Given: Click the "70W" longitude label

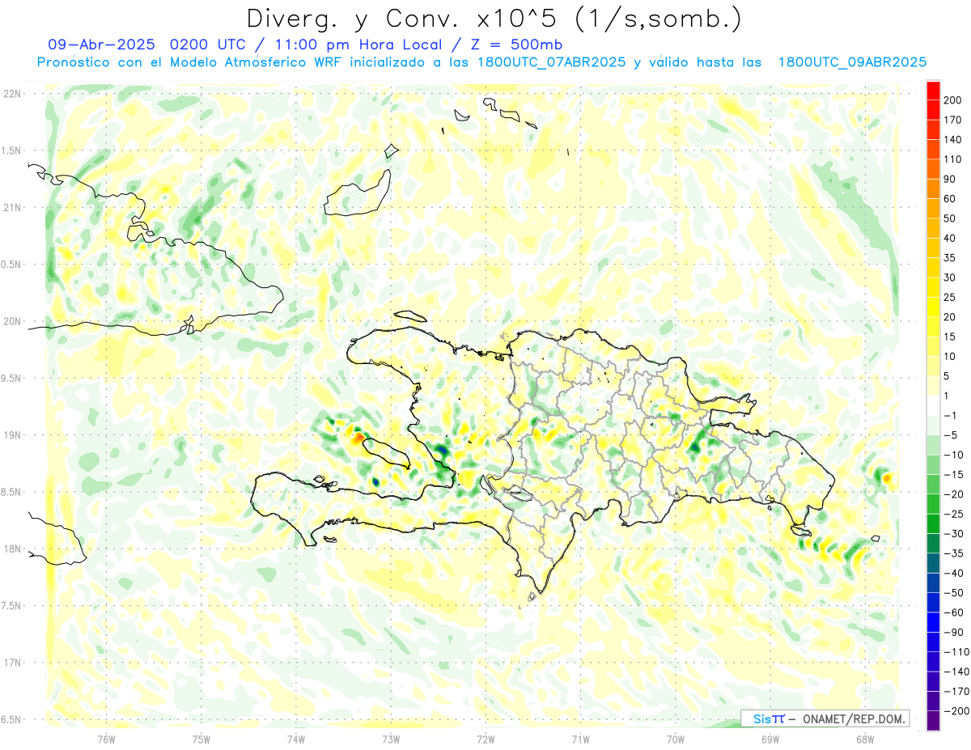Looking at the screenshot, I should [676, 739].
